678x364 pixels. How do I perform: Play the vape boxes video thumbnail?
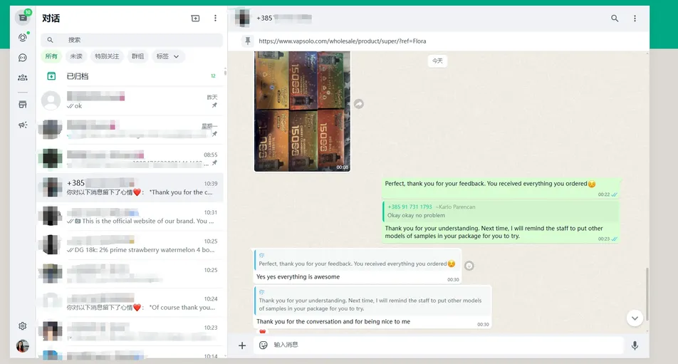tap(302, 111)
